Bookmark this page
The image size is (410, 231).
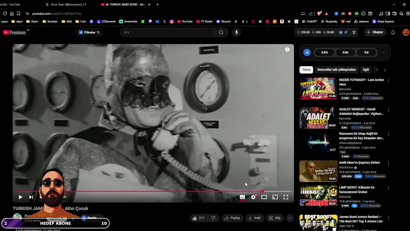click(x=19, y=13)
